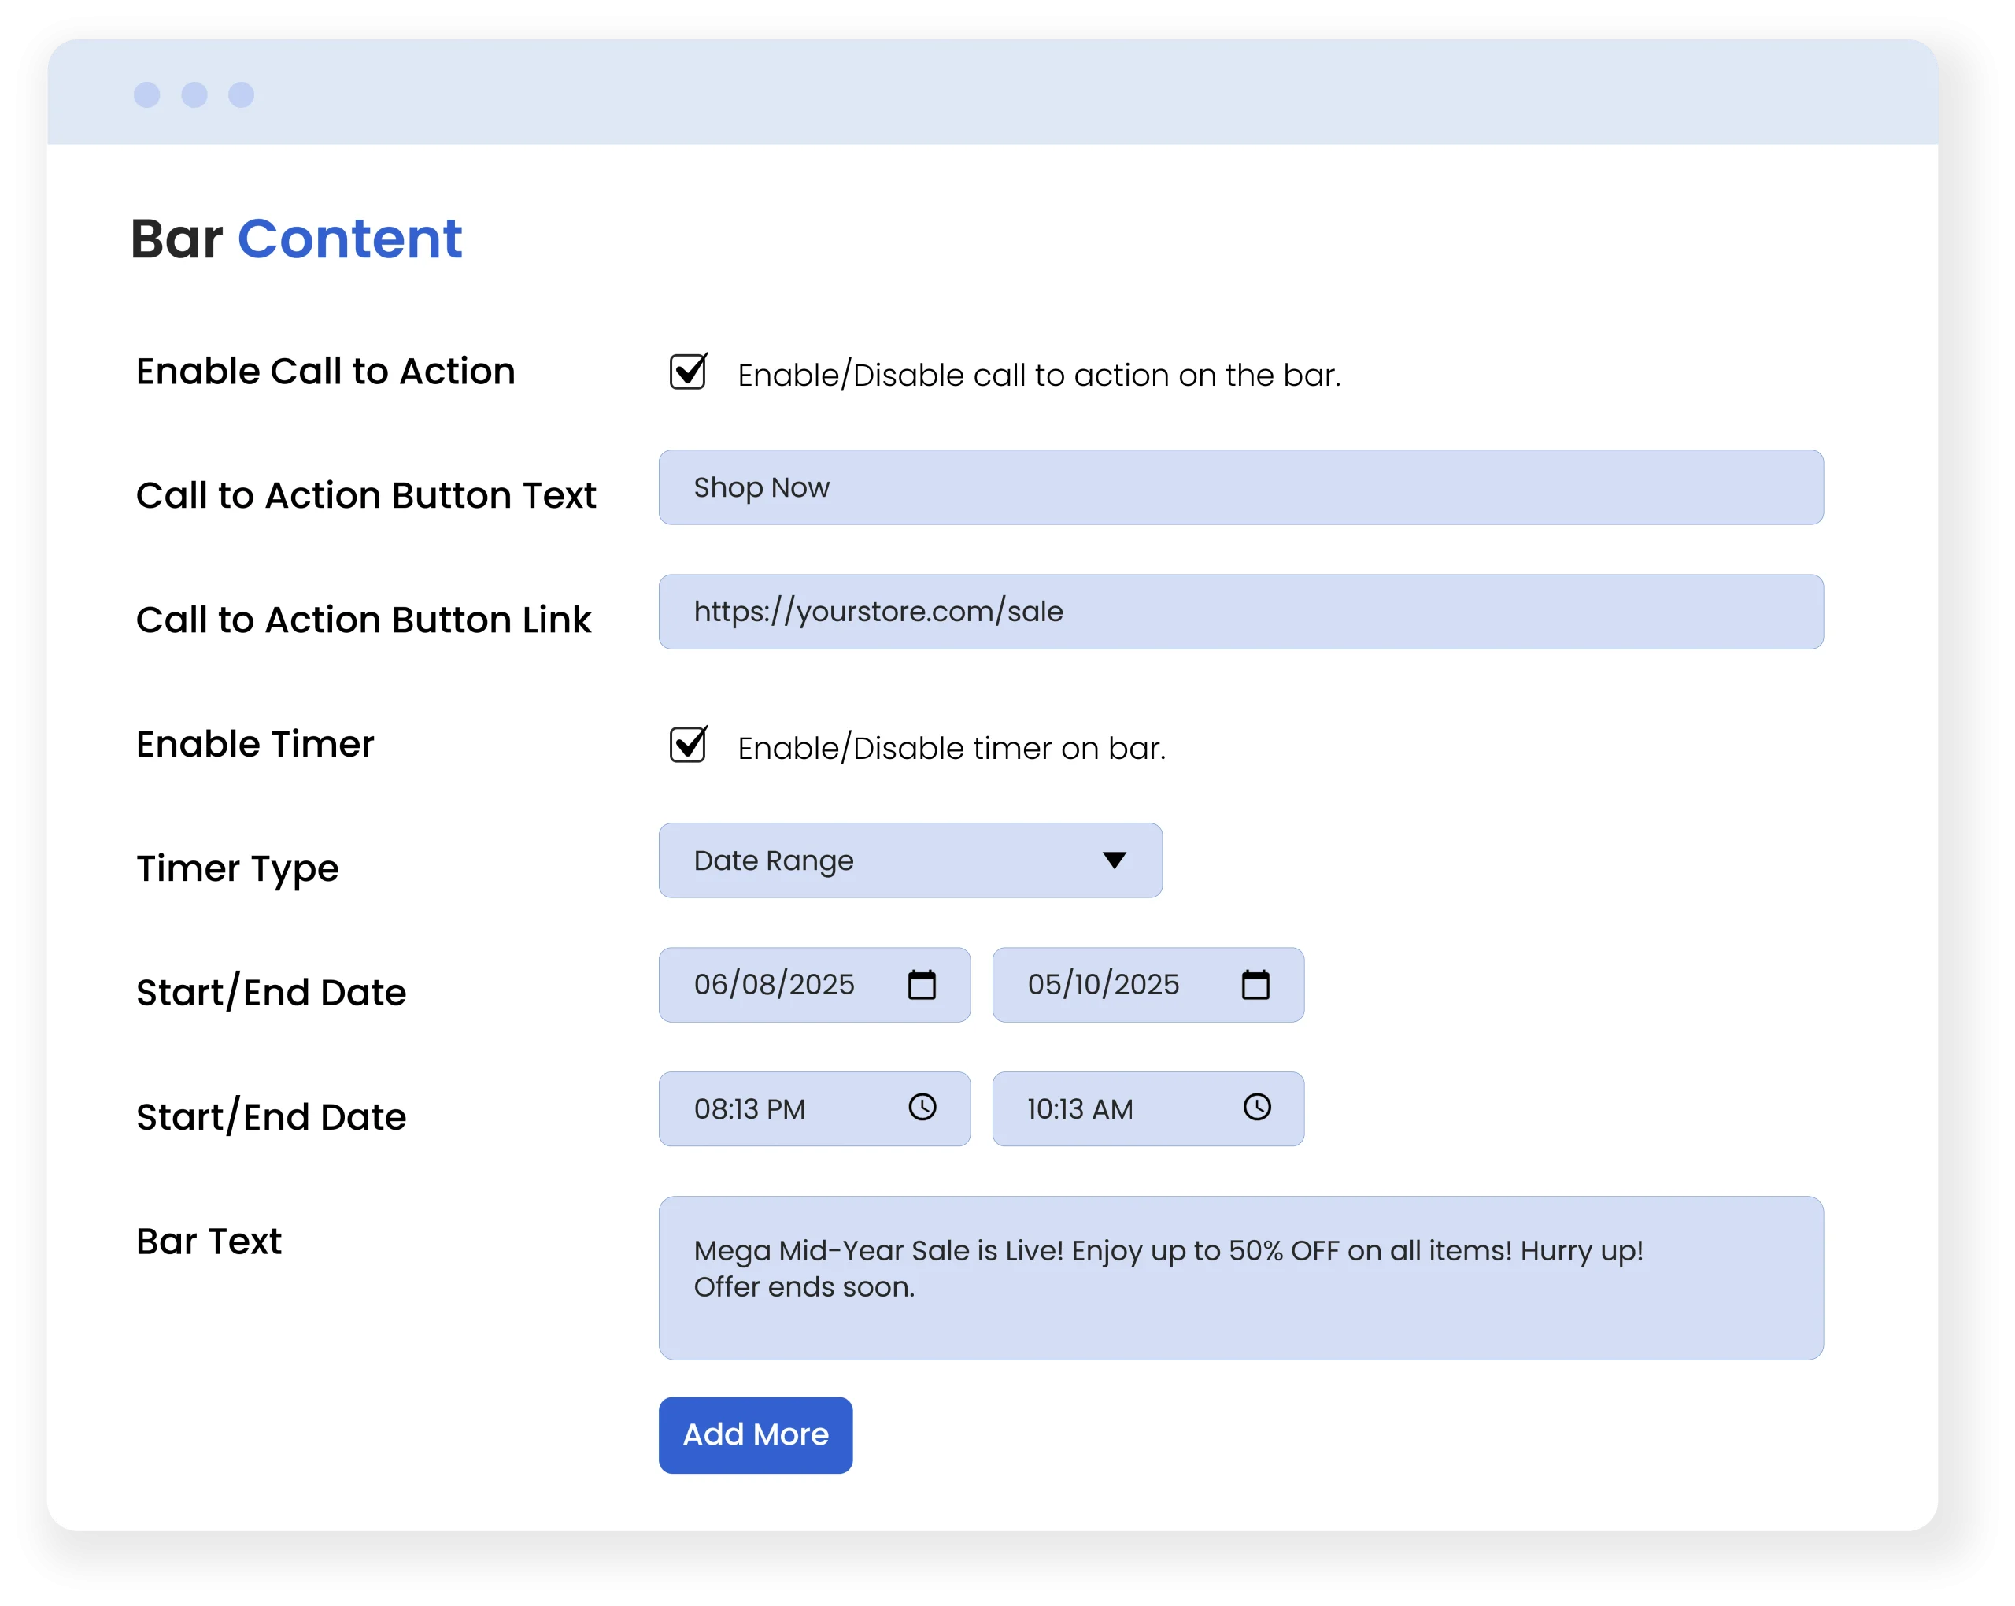Click 'Enable/Disable timer on bar' label
The image size is (2015, 1606).
pos(952,749)
